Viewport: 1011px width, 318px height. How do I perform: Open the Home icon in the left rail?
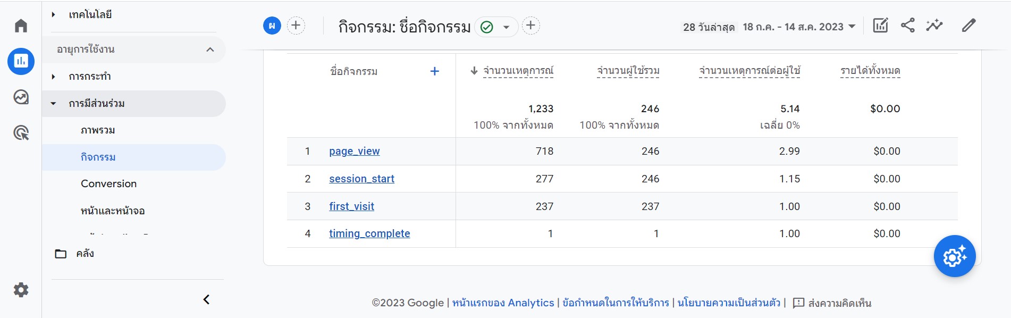tap(21, 26)
